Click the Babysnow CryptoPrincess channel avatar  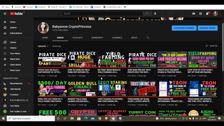pyautogui.click(x=43, y=28)
